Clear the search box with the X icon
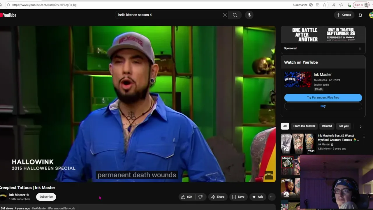The width and height of the screenshot is (373, 210). 225,15
